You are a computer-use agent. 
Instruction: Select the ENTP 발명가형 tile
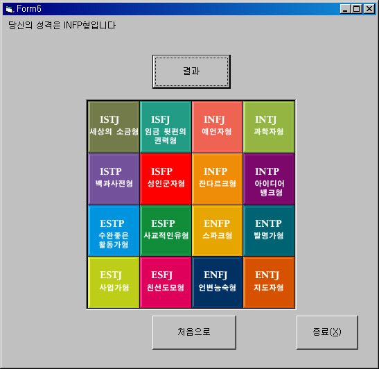pos(269,230)
